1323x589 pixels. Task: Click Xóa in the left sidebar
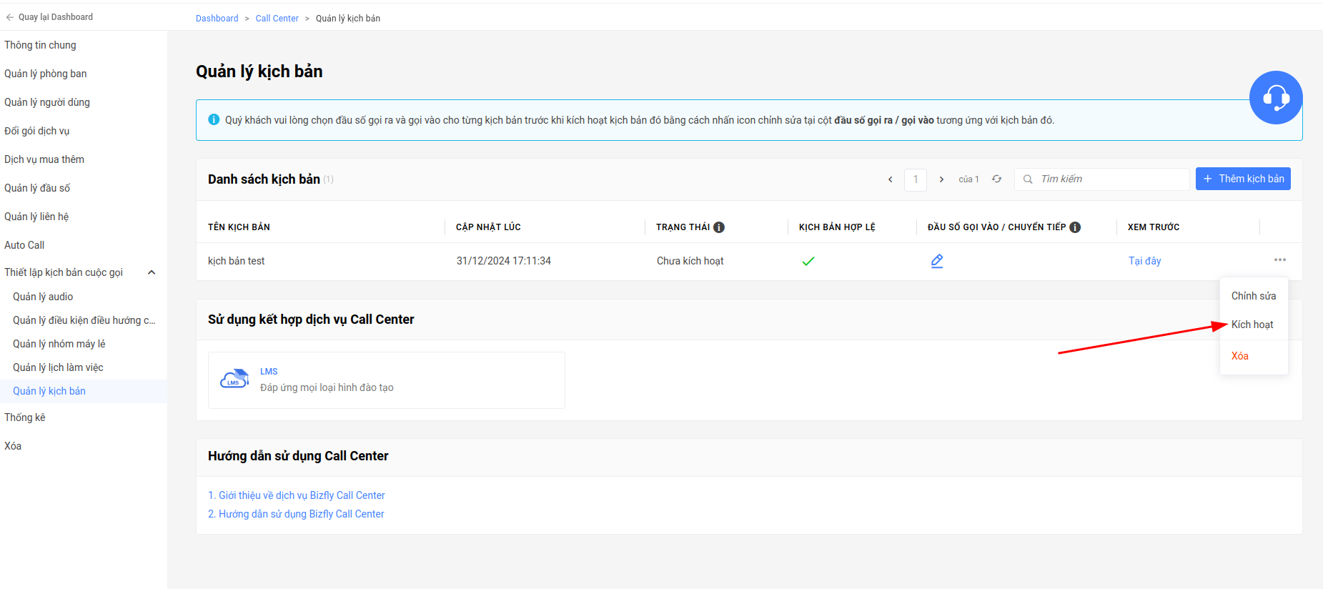13,446
